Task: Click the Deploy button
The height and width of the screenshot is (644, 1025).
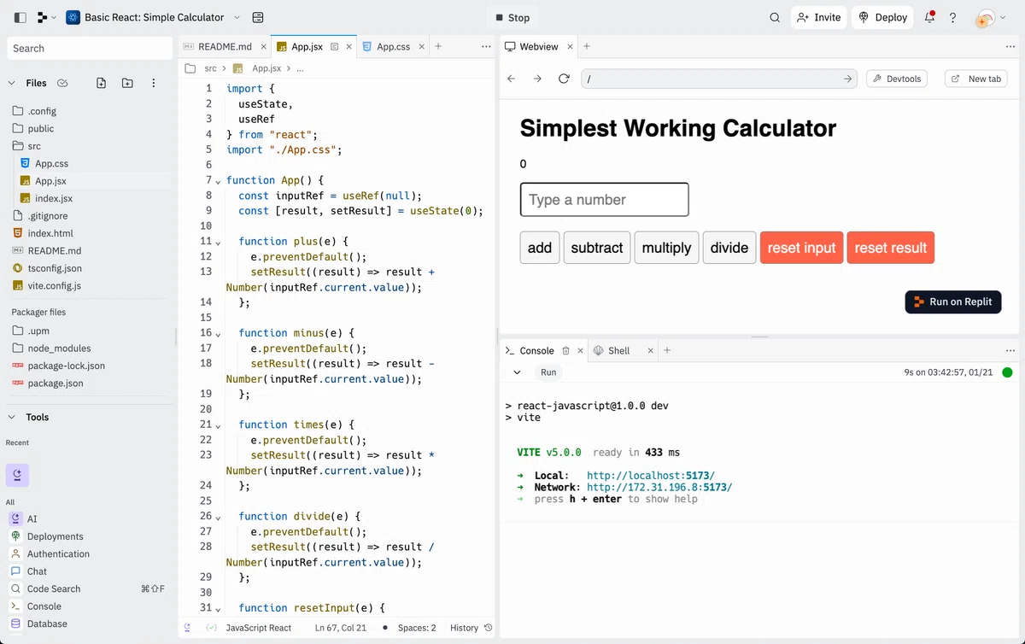Action: click(882, 17)
